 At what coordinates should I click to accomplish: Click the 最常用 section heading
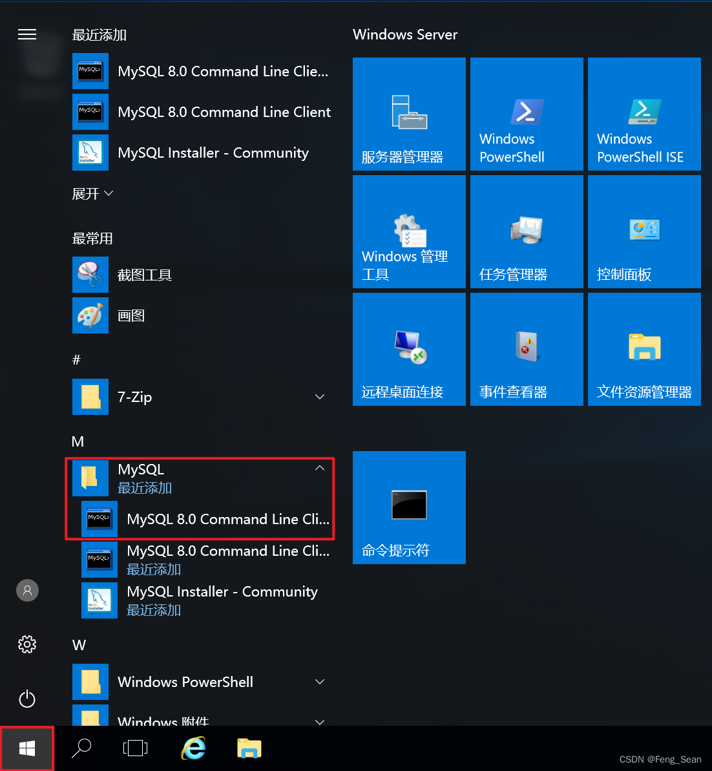92,238
